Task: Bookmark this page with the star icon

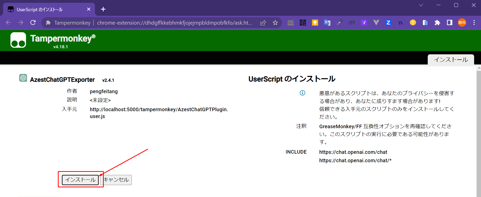Action: click(275, 23)
